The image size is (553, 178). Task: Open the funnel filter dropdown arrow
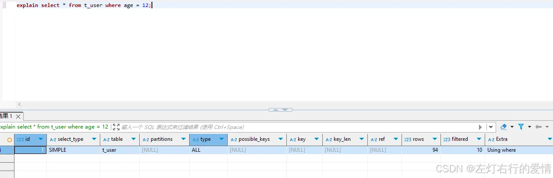coord(529,127)
